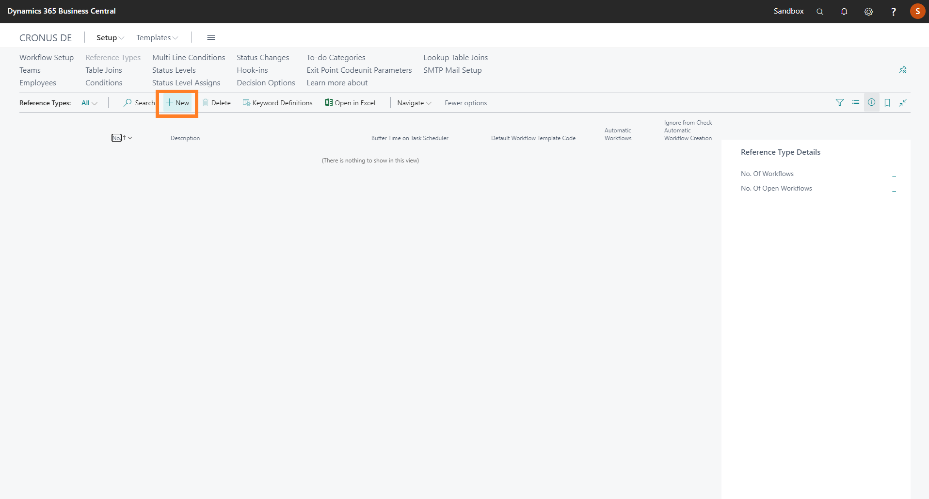Open the user account avatar

coord(917,11)
